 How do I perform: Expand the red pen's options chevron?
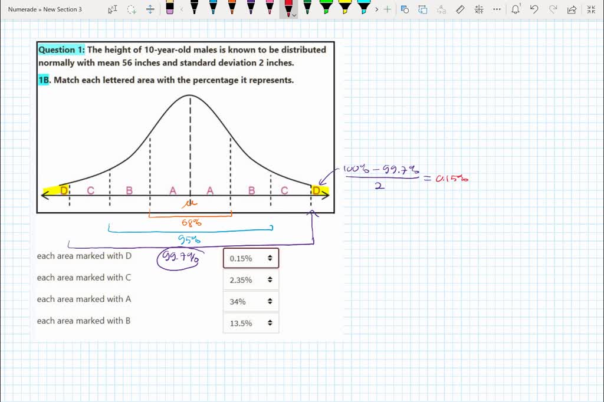293,16
